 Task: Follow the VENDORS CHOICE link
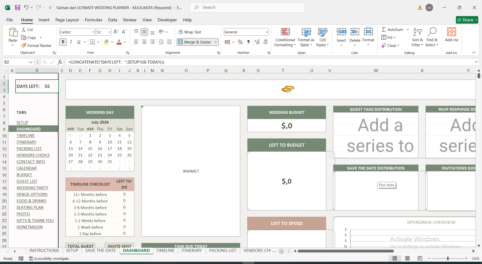[x=33, y=155]
